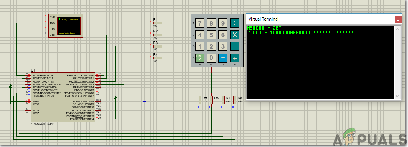Select resistor R1 on the schematic
Screen dimensions: 408x147
(157, 23)
